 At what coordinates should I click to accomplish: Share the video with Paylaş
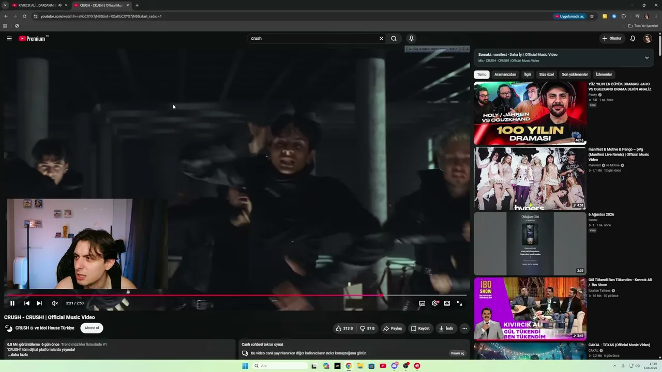coord(393,328)
